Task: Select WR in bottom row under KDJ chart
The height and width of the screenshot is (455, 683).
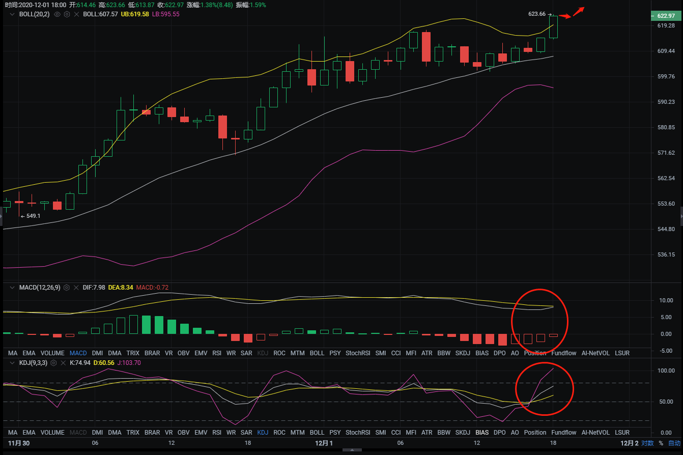Action: coord(231,433)
